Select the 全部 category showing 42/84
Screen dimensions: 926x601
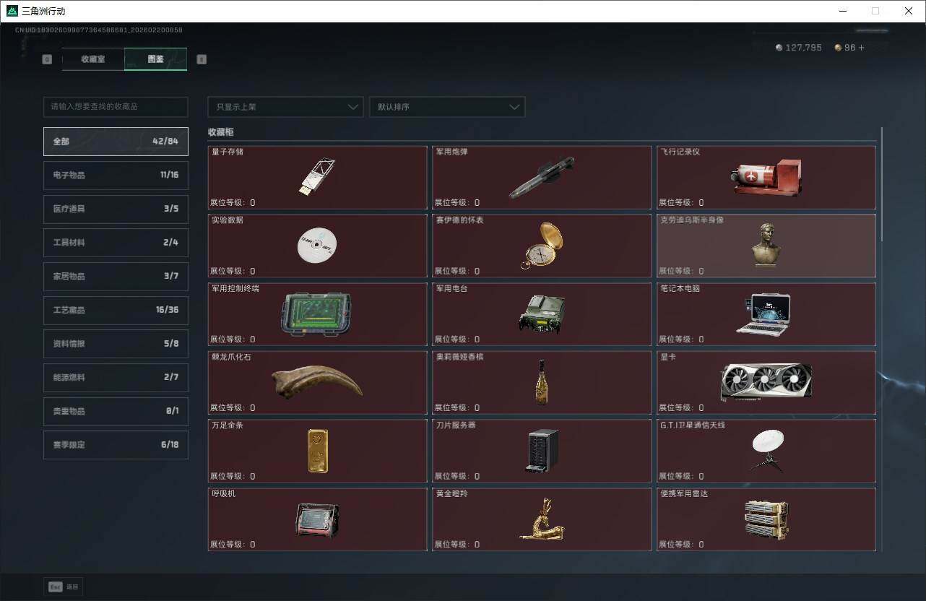[116, 142]
